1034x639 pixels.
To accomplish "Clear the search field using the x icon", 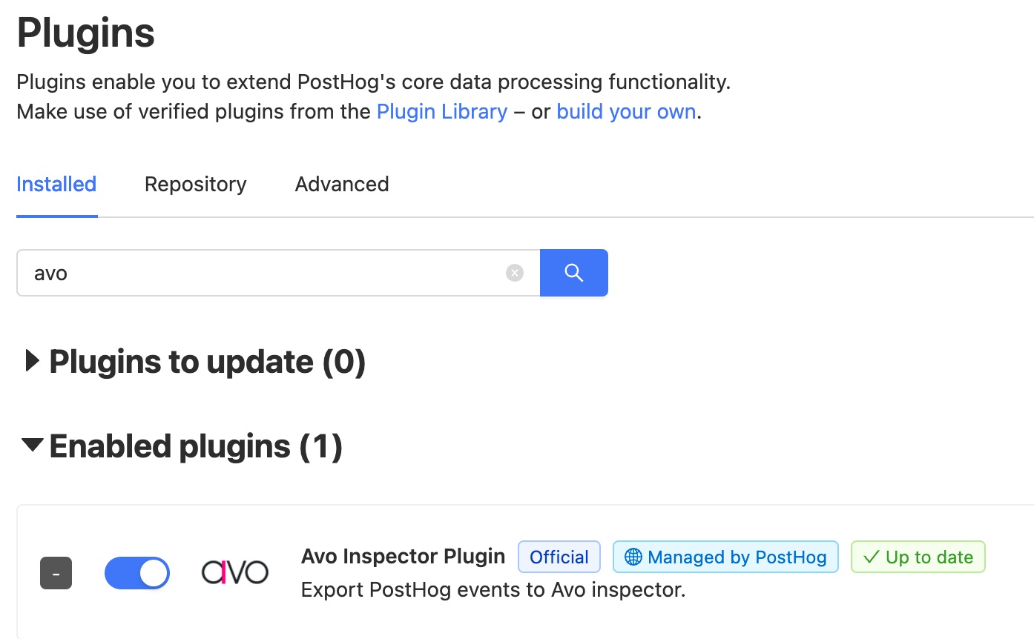I will point(515,273).
